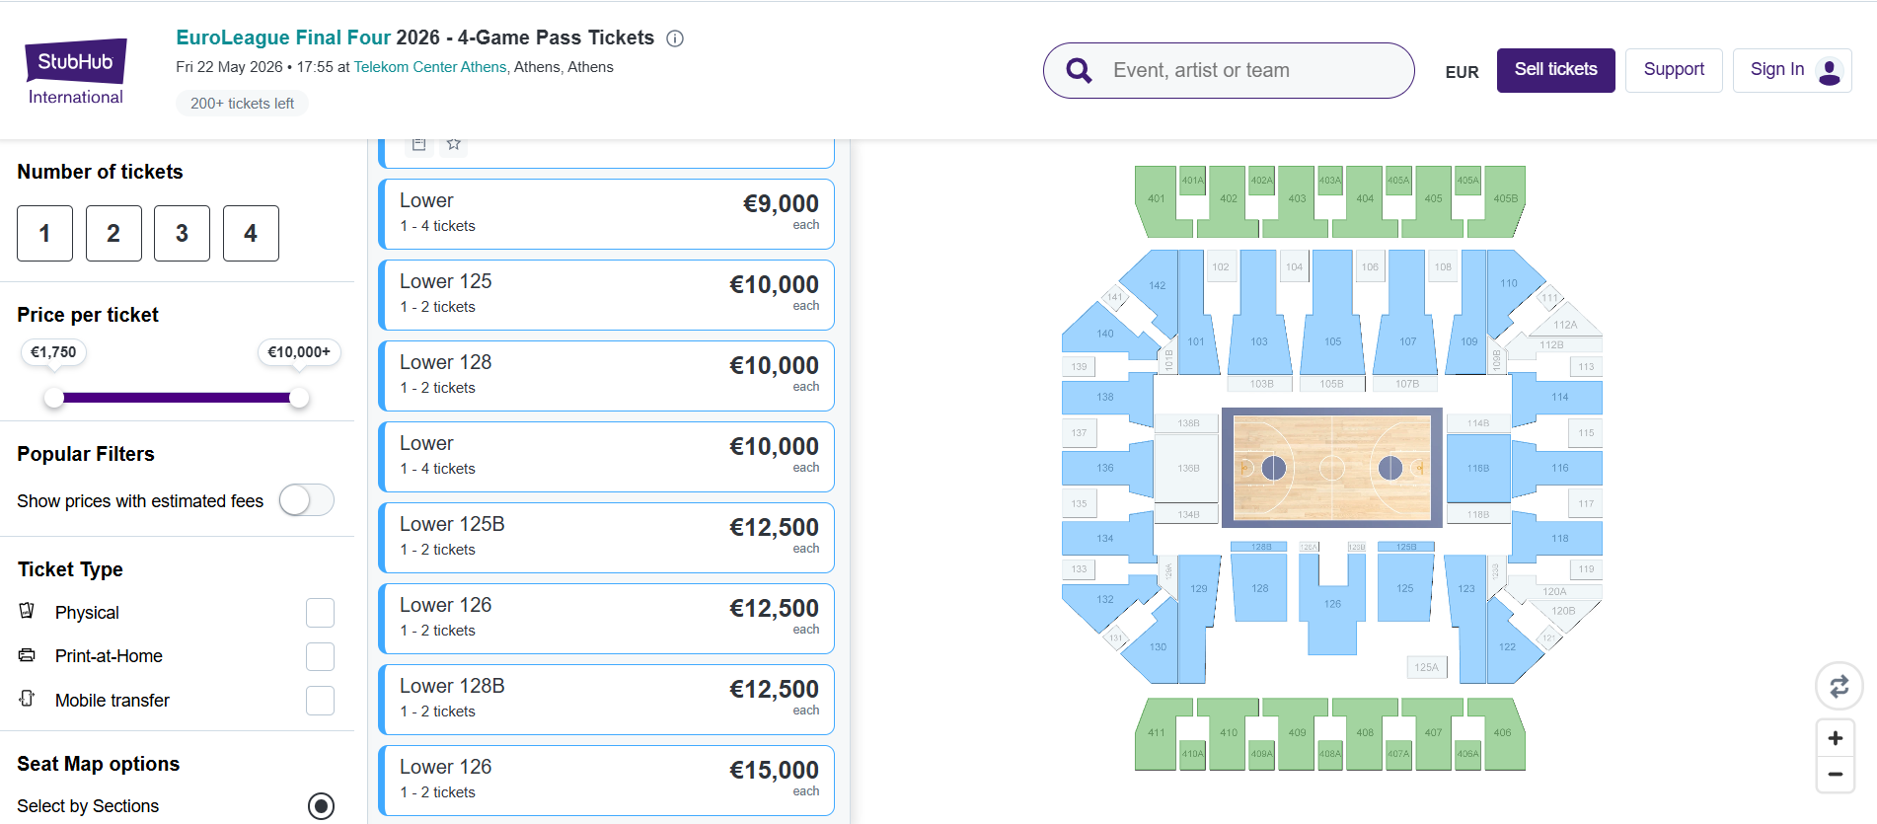Select the Lower 125B €12,500 listing
The height and width of the screenshot is (824, 1877).
[607, 537]
